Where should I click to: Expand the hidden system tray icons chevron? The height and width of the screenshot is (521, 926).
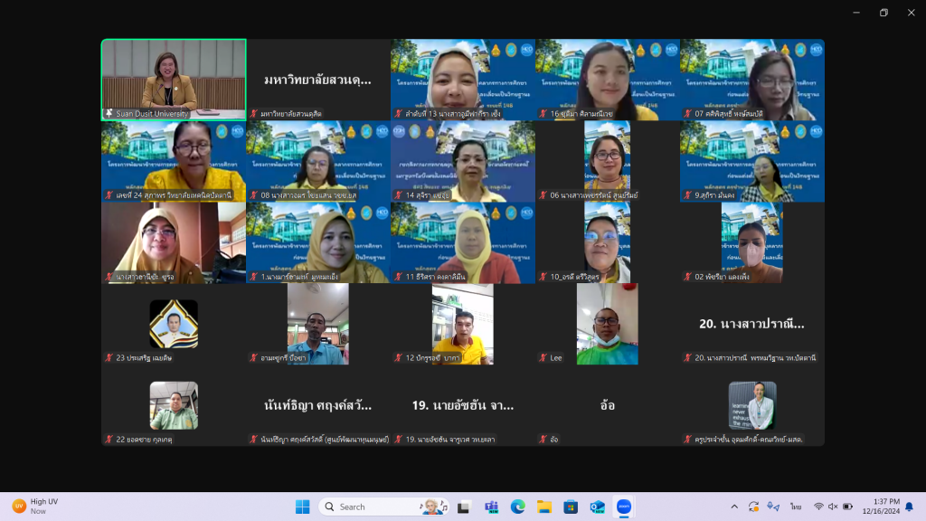point(733,507)
